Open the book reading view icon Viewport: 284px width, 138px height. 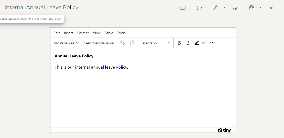click(x=183, y=8)
